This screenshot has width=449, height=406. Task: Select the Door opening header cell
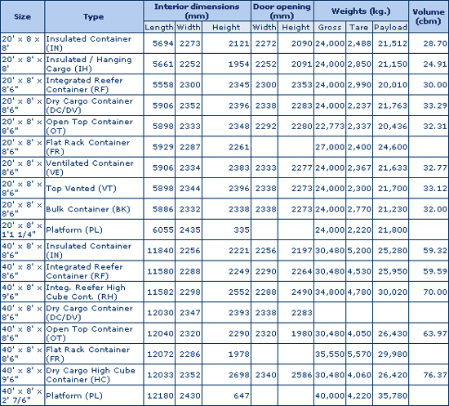tap(282, 11)
